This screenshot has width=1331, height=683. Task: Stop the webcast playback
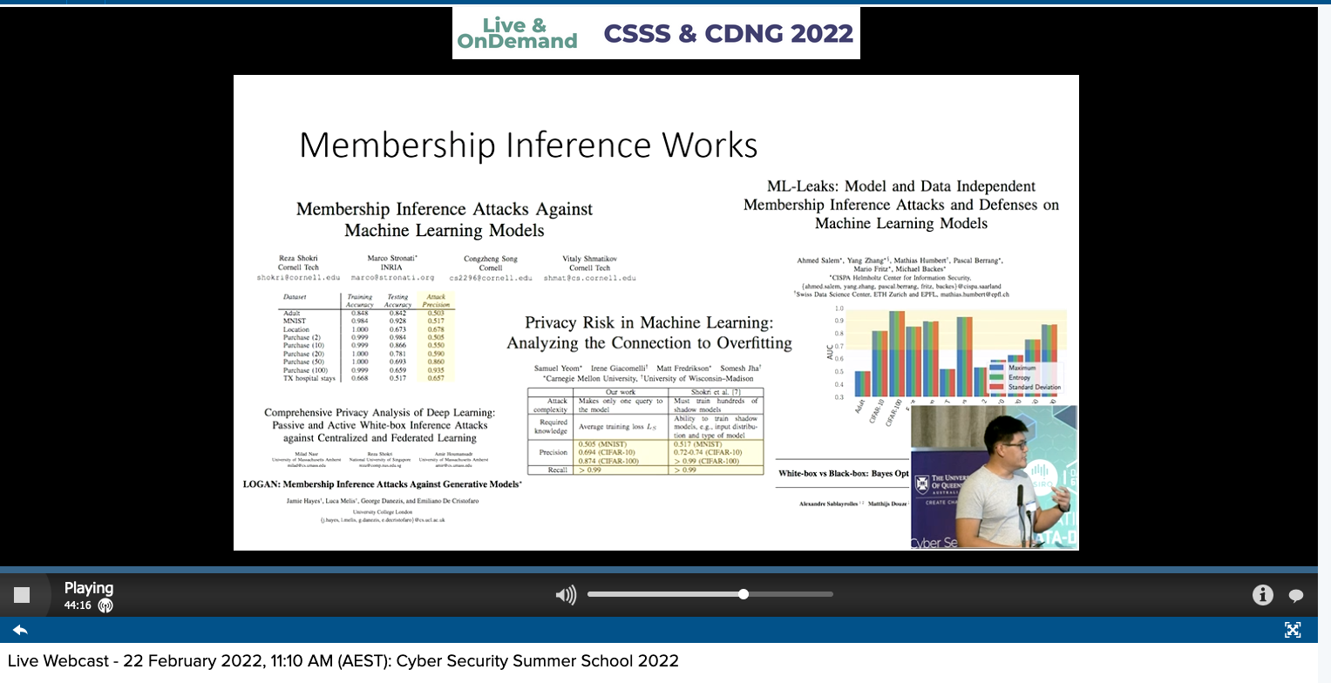tap(22, 595)
